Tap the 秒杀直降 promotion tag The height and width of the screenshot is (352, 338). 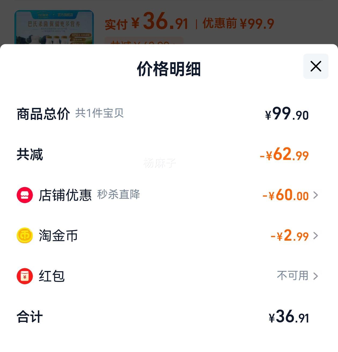(x=119, y=195)
